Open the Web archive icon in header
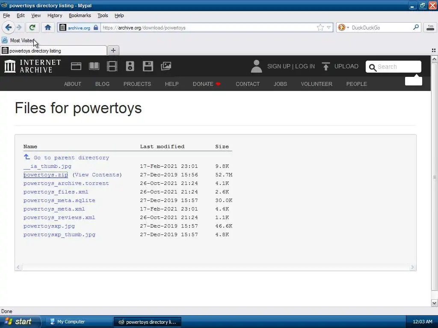The width and height of the screenshot is (438, 328). [x=76, y=66]
